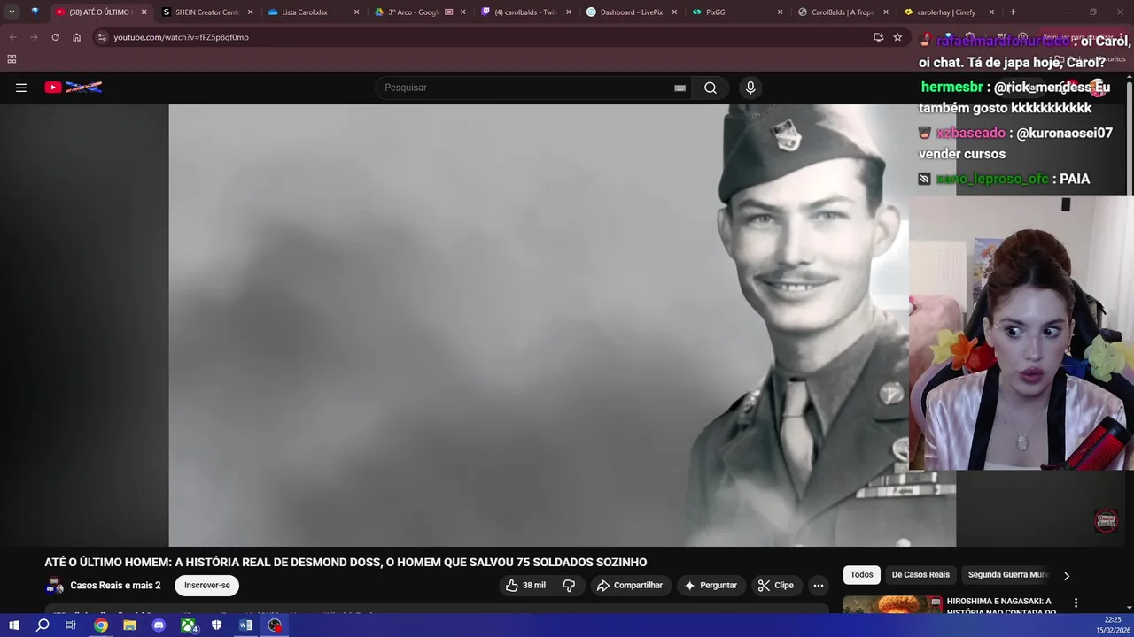Screen dimensions: 1134x637
Task: Open the Windows Start menu
Action: tap(14, 625)
